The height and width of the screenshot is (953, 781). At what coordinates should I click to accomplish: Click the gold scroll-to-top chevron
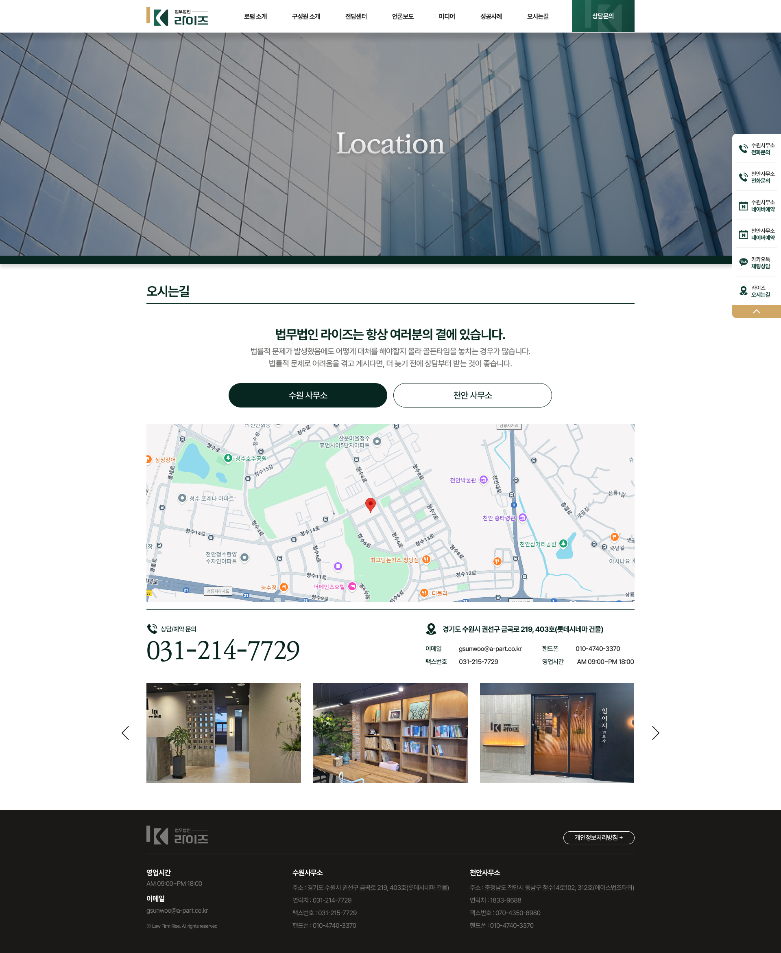(756, 311)
